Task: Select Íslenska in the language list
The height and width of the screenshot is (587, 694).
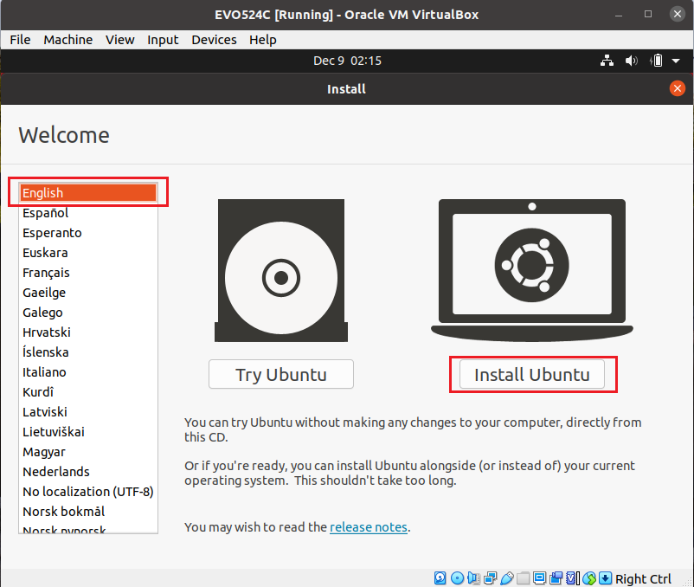Action: pyautogui.click(x=88, y=352)
